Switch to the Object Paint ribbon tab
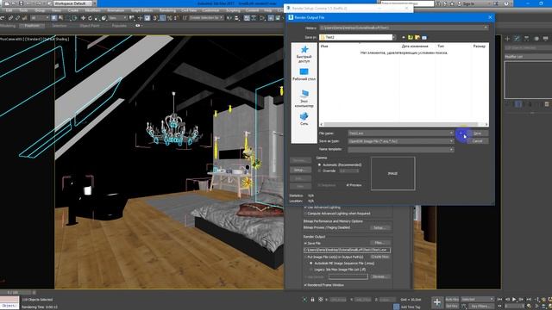The image size is (552, 310). [90, 26]
